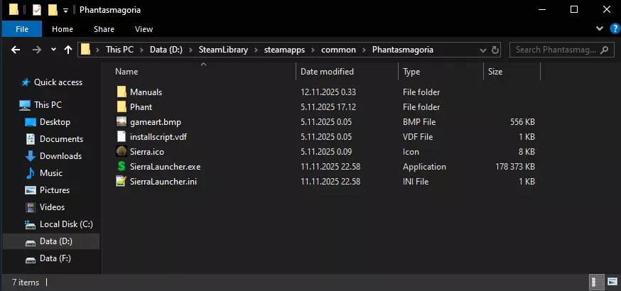The image size is (621, 291).
Task: Sort files by Date modified column
Action: [327, 72]
